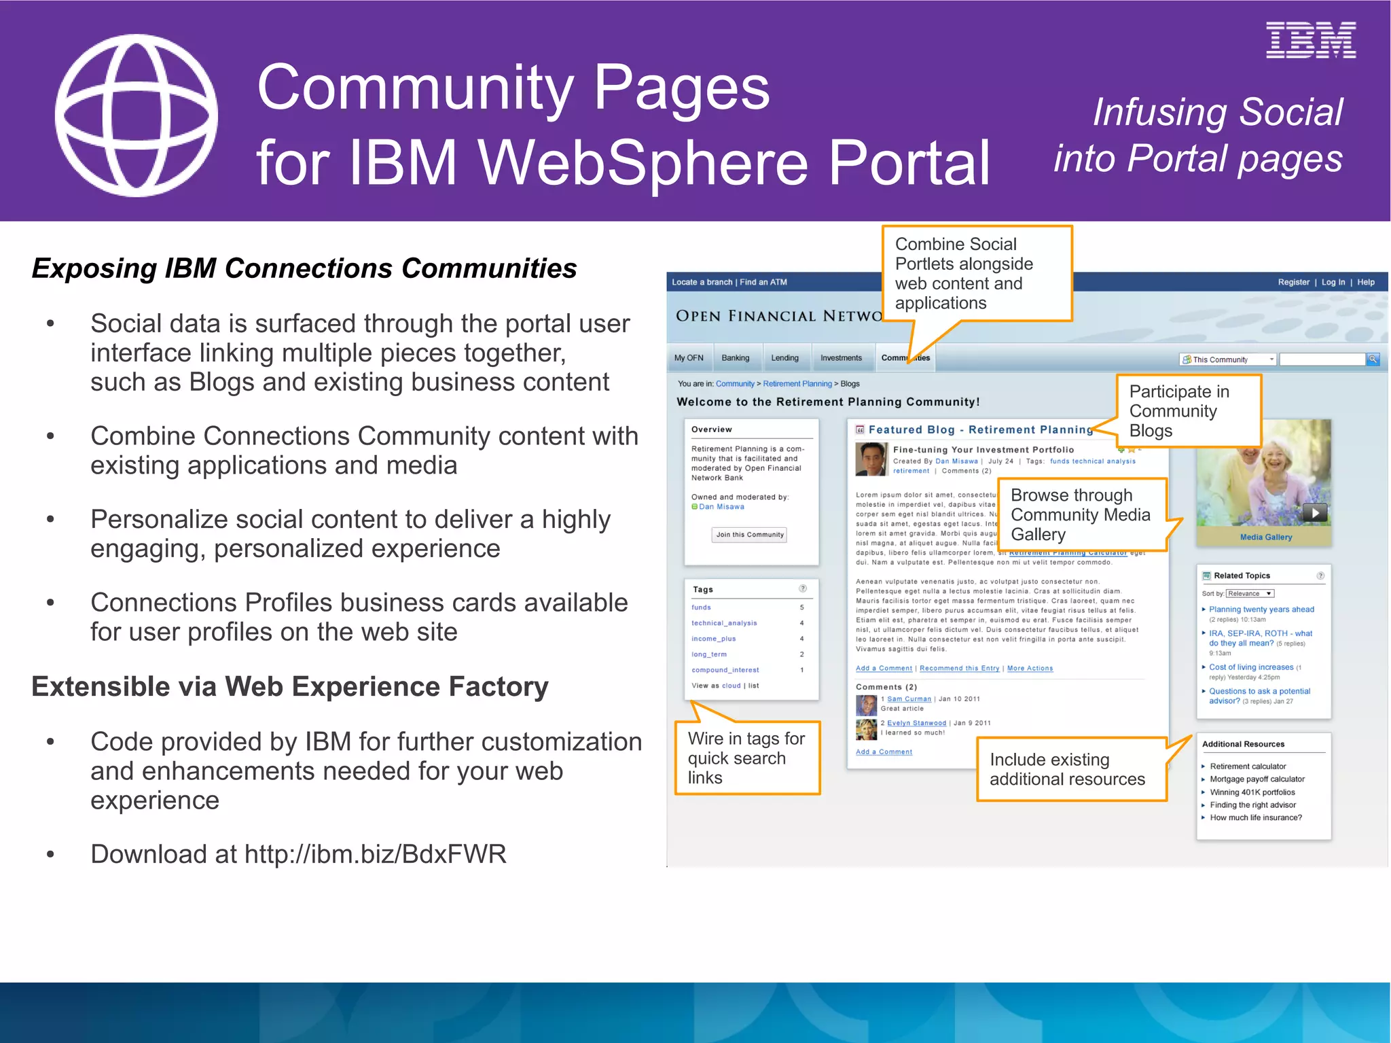Open Winning 401K portfolios resource
1391x1043 pixels.
tap(1252, 792)
